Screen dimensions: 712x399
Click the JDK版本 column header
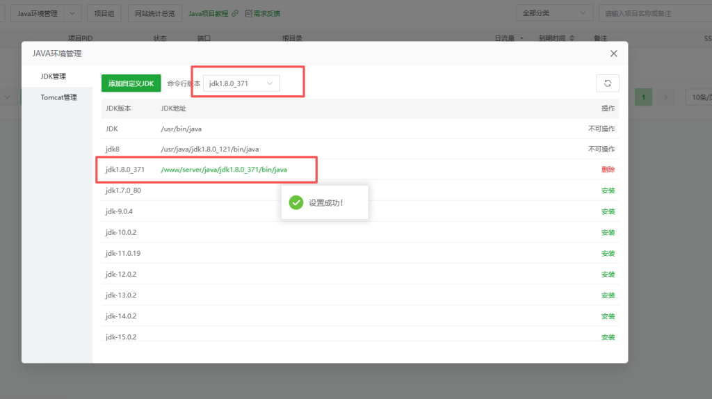click(118, 108)
